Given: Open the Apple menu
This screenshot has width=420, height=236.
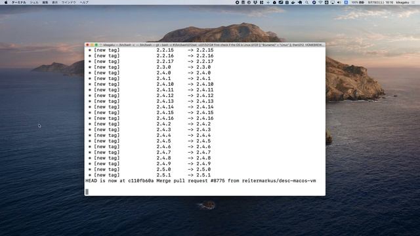Looking at the screenshot, I should click(6, 3).
